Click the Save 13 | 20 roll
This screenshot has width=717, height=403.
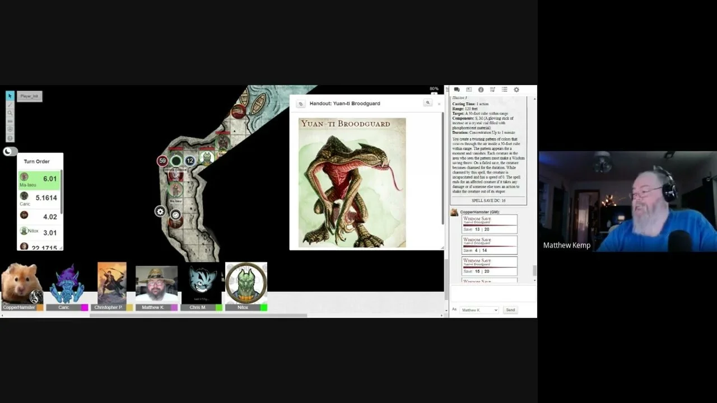(489, 224)
